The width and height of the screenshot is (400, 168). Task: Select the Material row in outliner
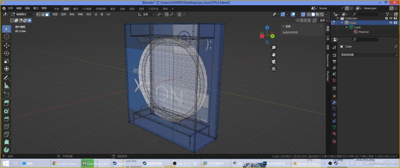click(364, 32)
